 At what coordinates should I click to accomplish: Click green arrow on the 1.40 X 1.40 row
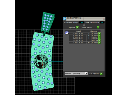point(99,36)
